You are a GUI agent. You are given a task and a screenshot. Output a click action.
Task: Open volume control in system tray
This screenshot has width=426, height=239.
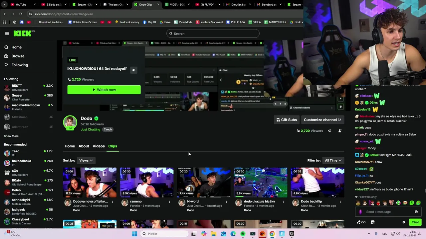point(398,234)
